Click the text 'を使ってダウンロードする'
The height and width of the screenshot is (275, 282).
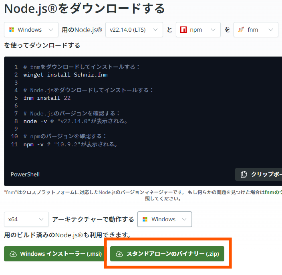(x=42, y=45)
